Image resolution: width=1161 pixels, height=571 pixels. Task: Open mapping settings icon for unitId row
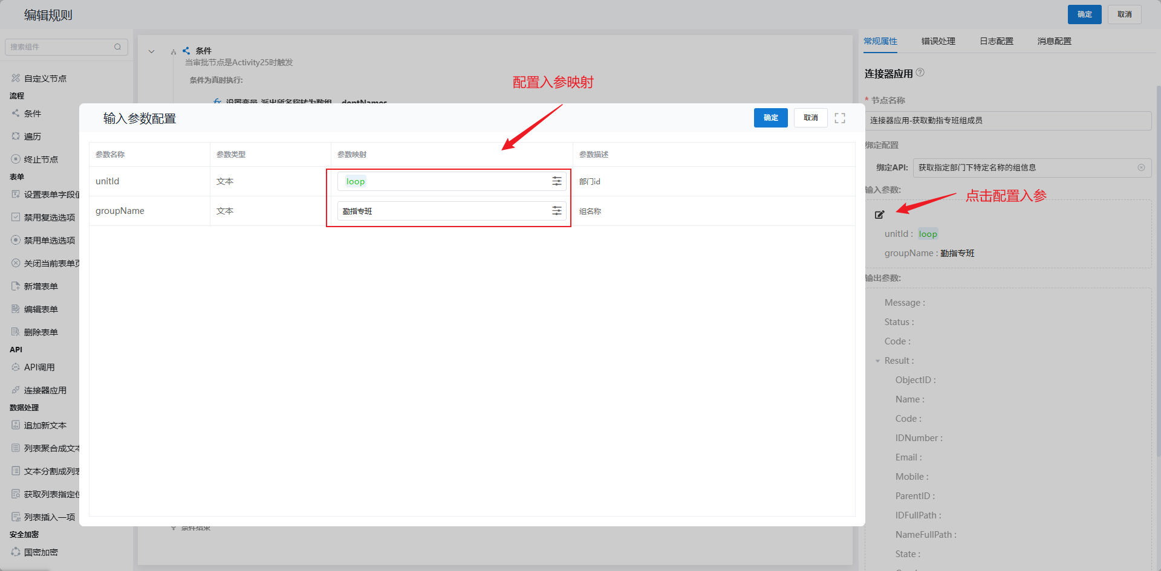click(x=556, y=181)
